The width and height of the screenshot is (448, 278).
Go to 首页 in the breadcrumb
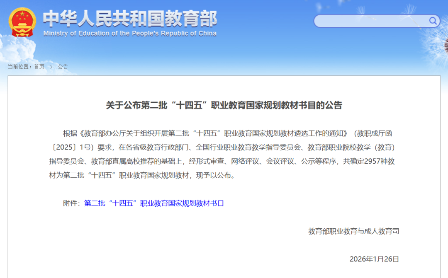click(x=39, y=67)
